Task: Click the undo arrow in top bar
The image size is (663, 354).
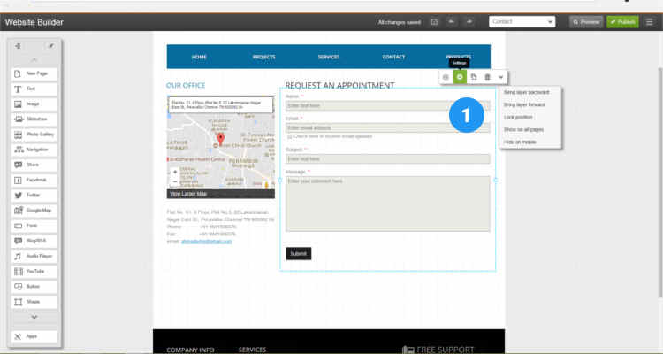Action: coord(452,22)
